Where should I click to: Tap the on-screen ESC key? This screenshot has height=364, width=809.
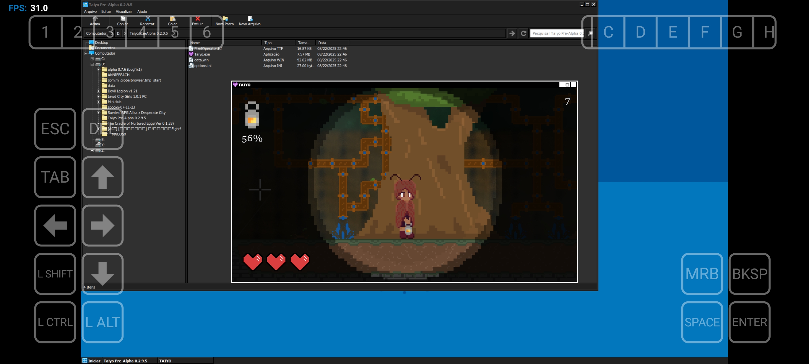point(55,129)
